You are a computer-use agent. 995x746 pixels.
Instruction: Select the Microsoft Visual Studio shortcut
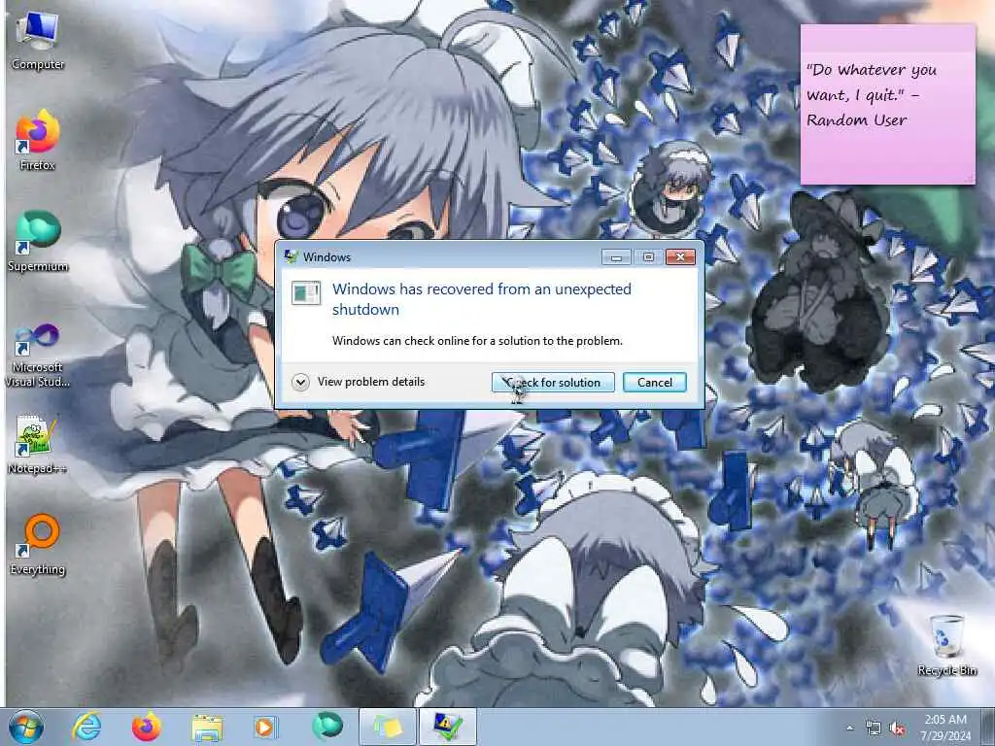pyautogui.click(x=38, y=356)
